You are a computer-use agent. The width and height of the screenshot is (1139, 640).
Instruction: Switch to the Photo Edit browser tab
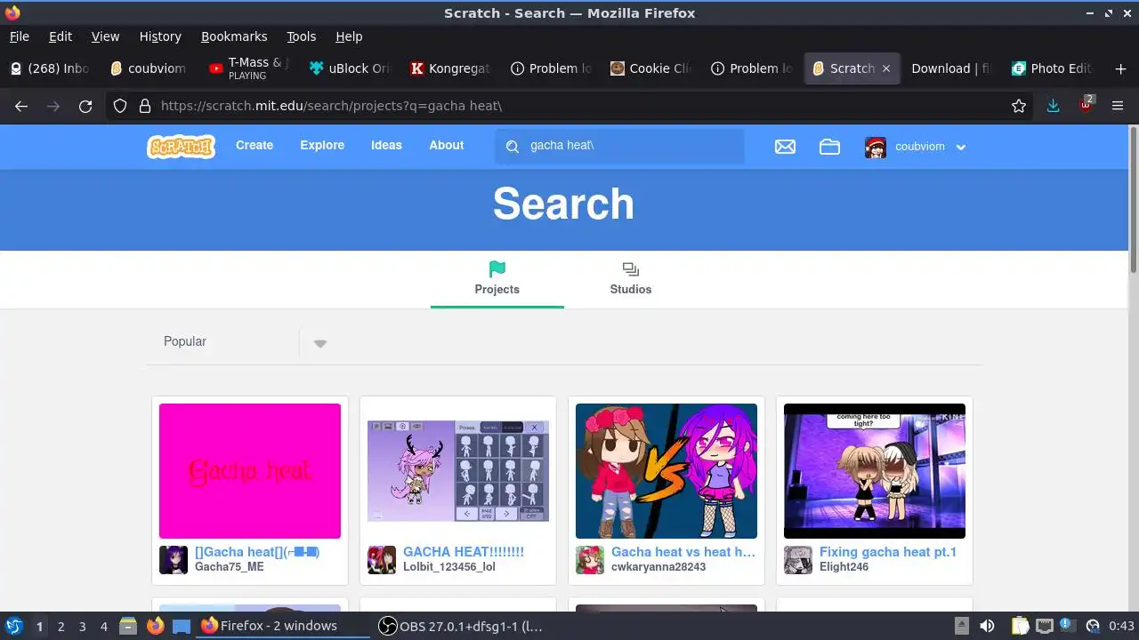click(x=1051, y=68)
